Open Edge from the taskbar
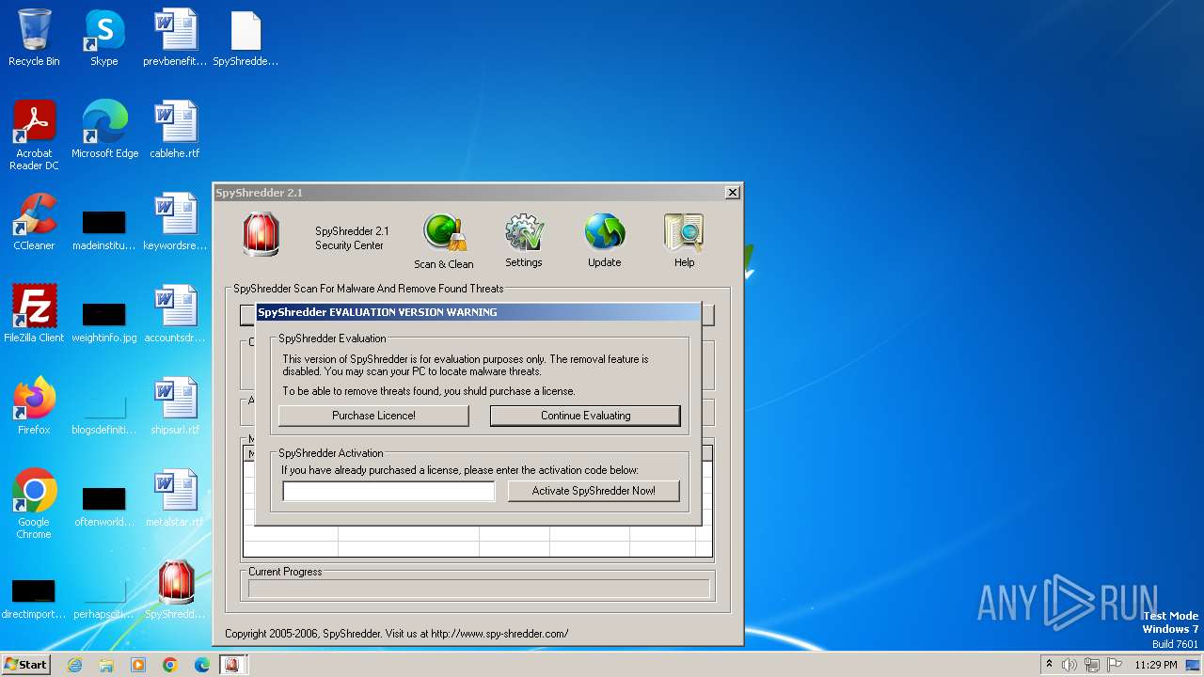This screenshot has height=677, width=1204. [202, 665]
